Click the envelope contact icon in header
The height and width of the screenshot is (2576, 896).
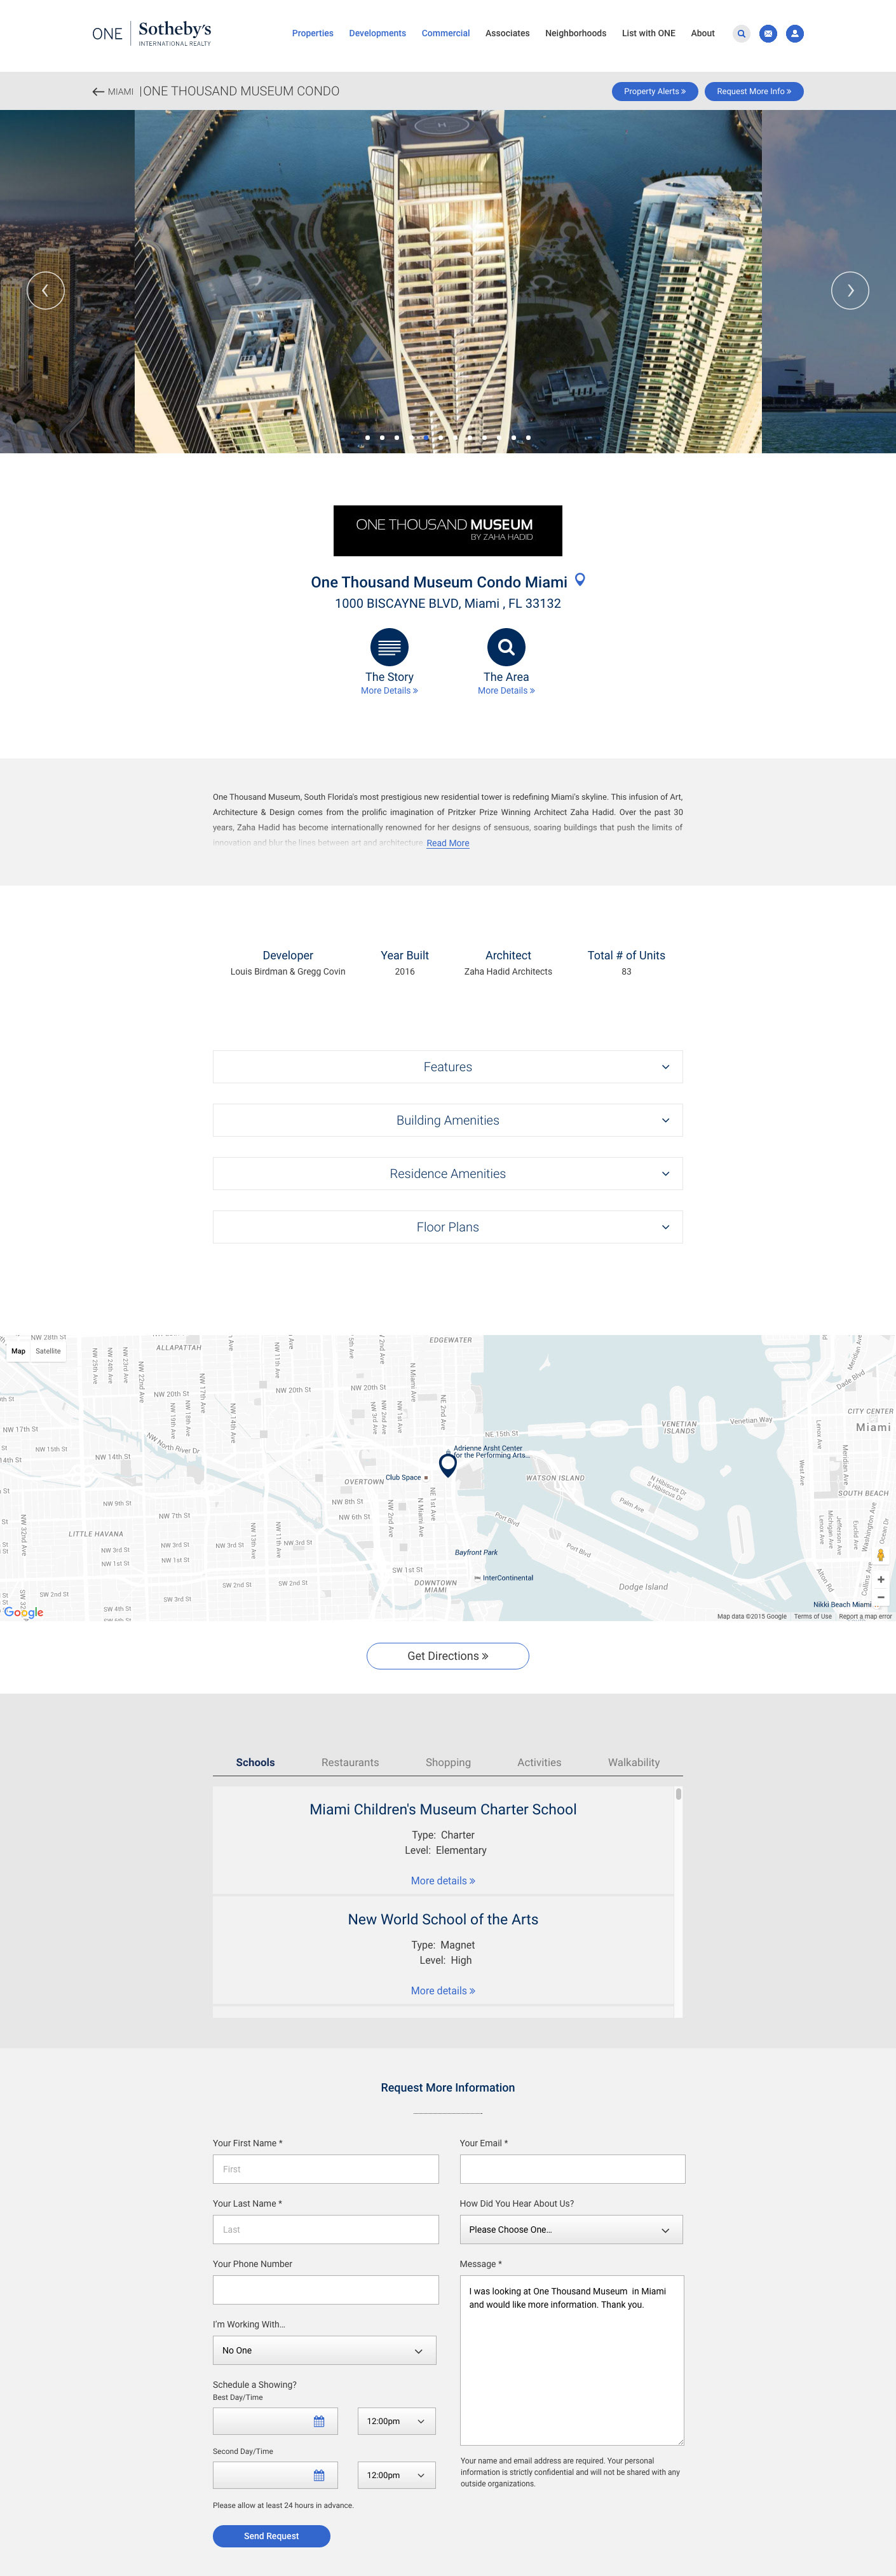click(x=768, y=34)
